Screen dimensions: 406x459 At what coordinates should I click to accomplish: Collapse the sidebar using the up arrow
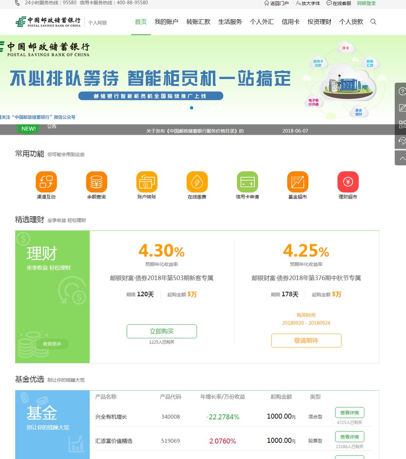pyautogui.click(x=402, y=158)
